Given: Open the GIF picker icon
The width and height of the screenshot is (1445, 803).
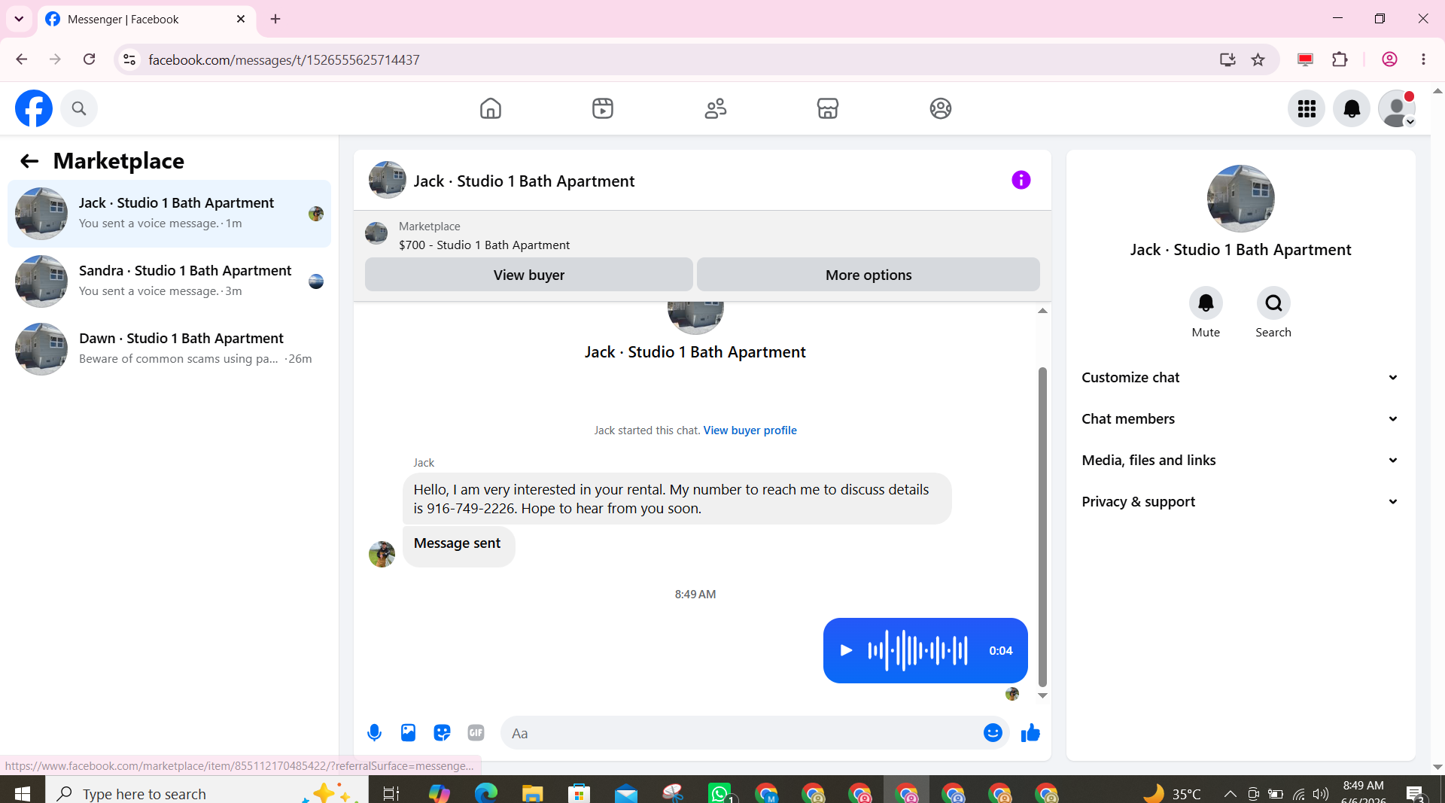Looking at the screenshot, I should point(476,732).
